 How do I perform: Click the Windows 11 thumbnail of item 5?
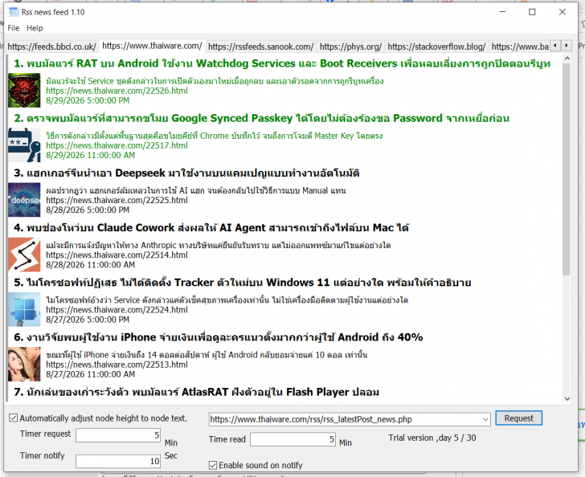point(24,309)
